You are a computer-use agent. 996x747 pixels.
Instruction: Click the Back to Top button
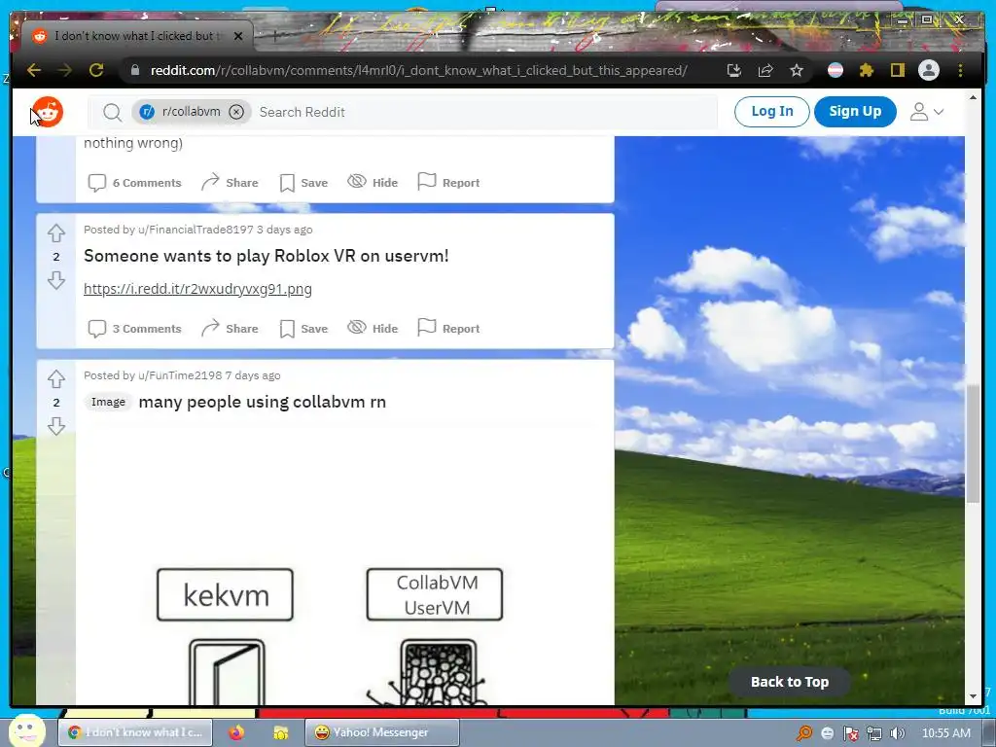tap(790, 682)
